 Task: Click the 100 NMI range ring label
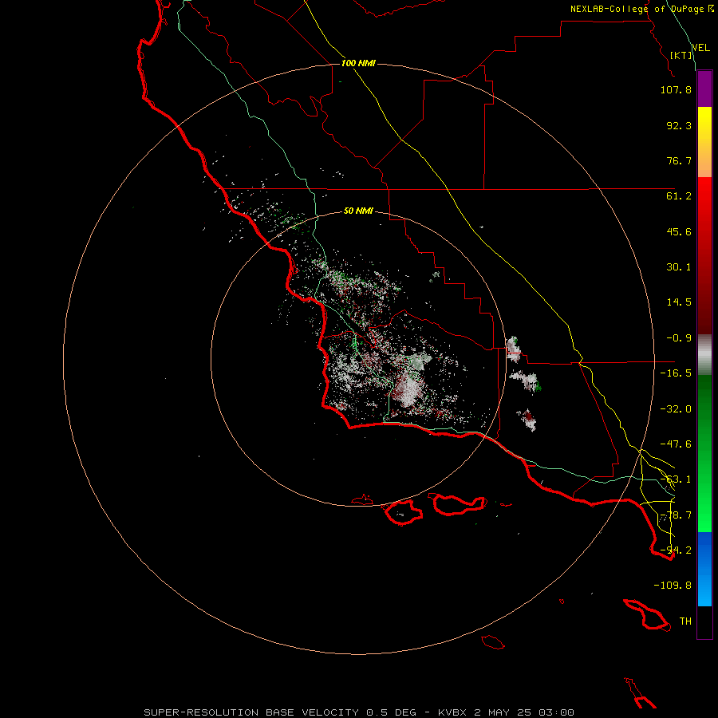click(358, 63)
